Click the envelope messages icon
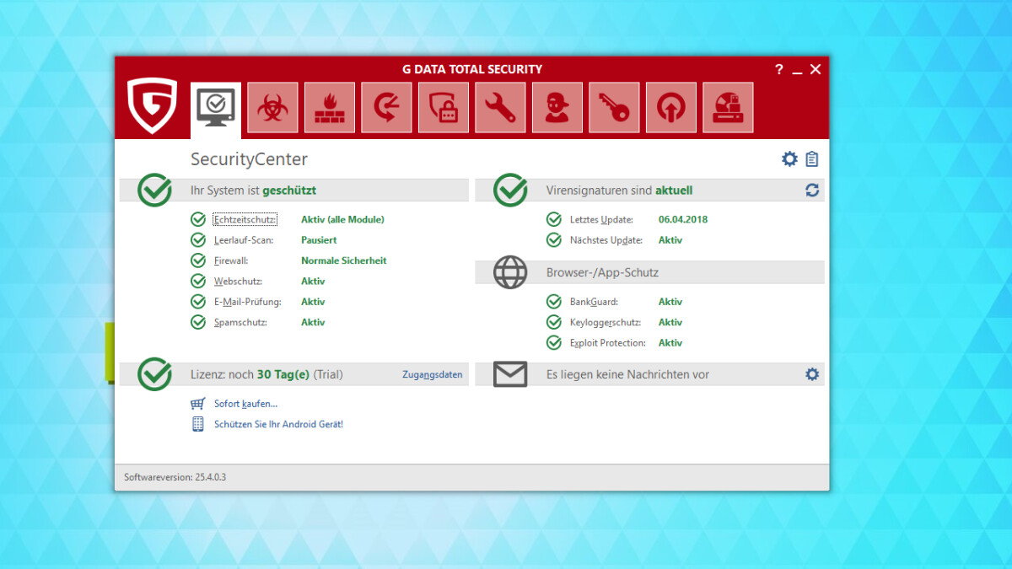The height and width of the screenshot is (569, 1012). (x=510, y=374)
